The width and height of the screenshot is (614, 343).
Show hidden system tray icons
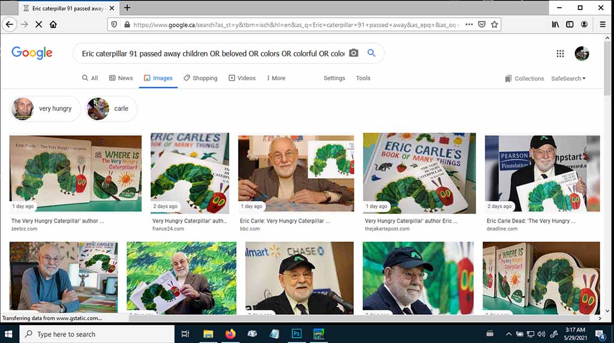pyautogui.click(x=508, y=334)
